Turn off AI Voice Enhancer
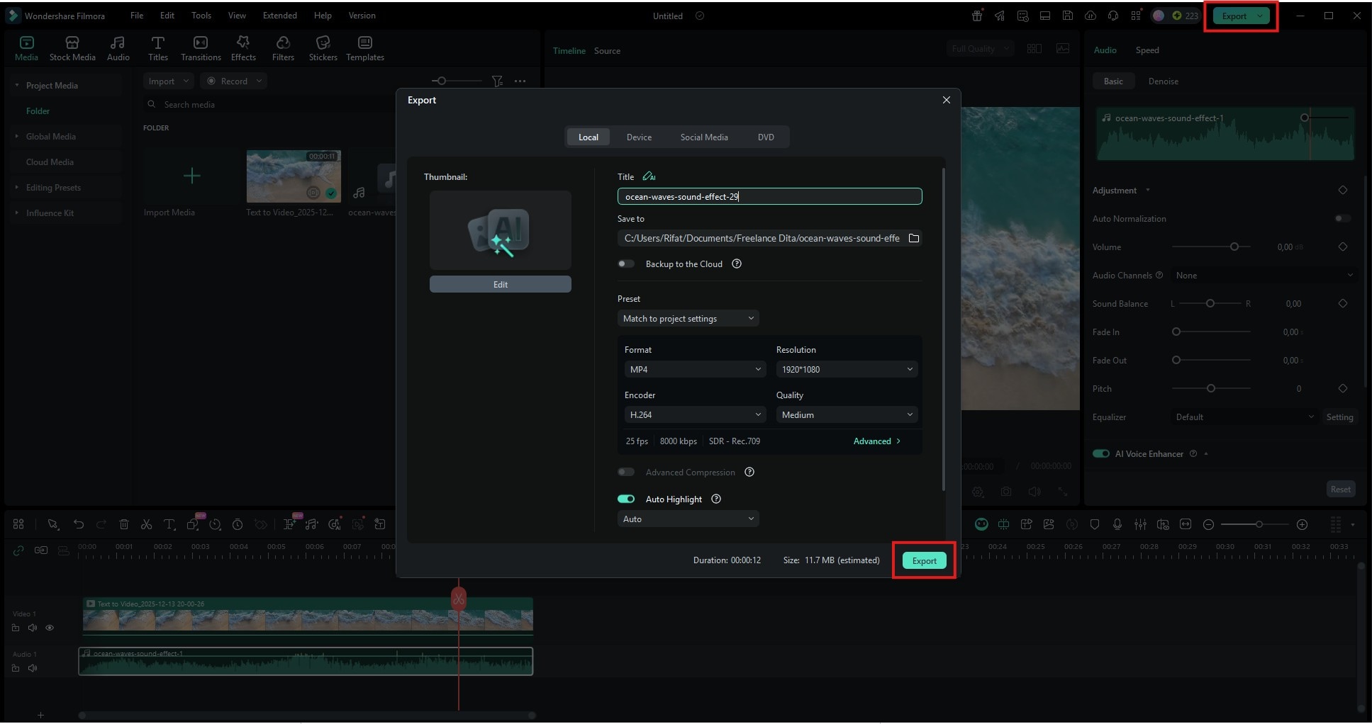Image resolution: width=1372 pixels, height=724 pixels. pyautogui.click(x=1101, y=453)
